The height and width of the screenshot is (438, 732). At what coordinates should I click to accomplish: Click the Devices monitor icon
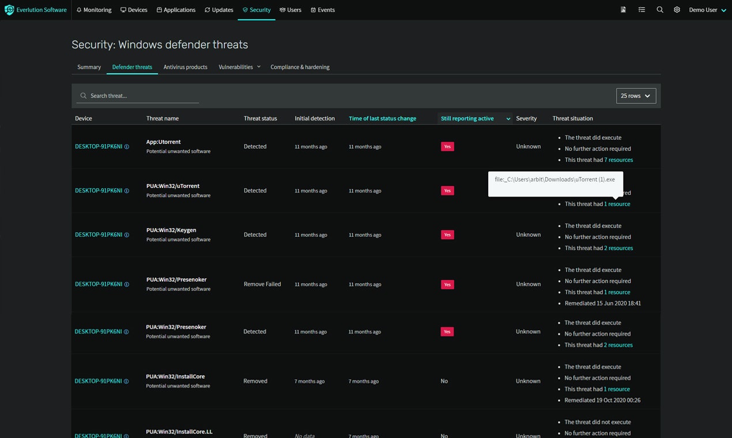(x=123, y=9)
